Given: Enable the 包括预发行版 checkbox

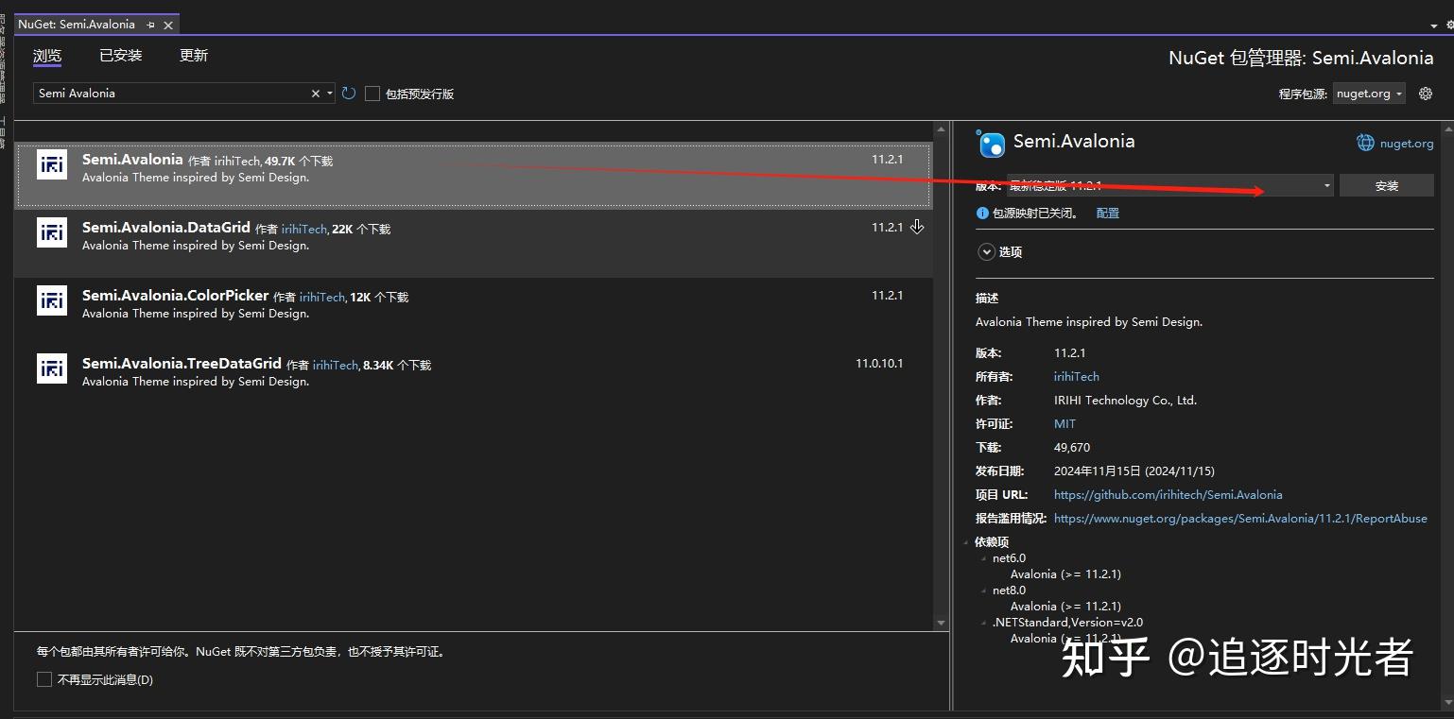Looking at the screenshot, I should tap(372, 93).
